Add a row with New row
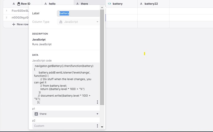Viewport: 213px width, 132px height. pos(20,24)
